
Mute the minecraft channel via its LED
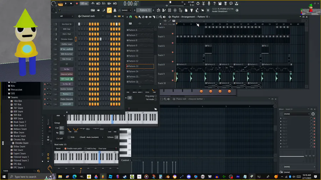pos(45,104)
